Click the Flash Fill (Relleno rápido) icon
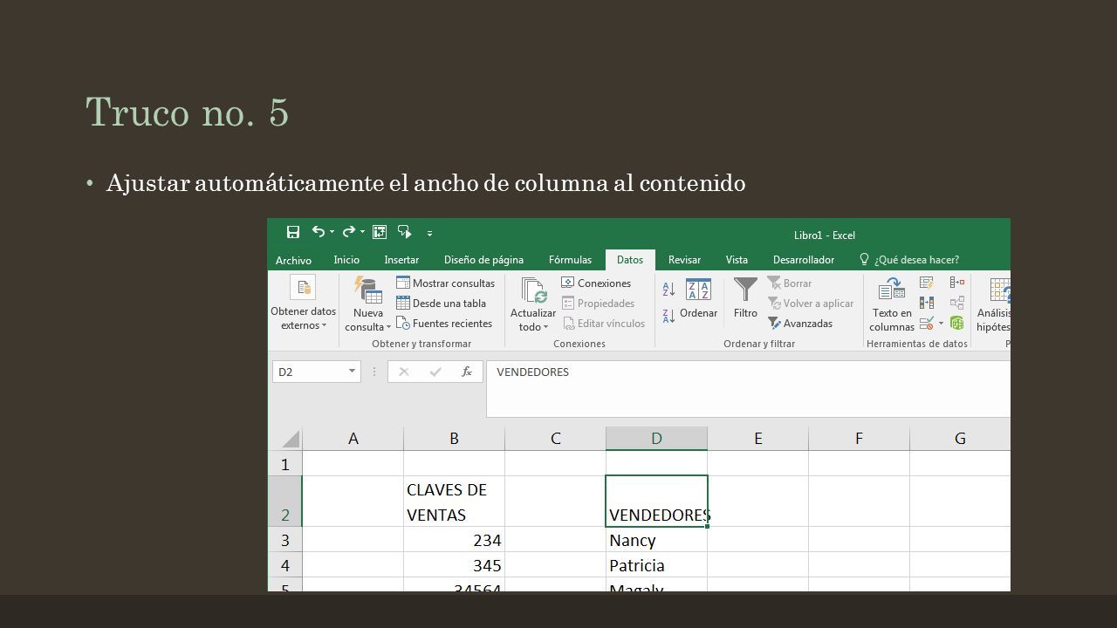The image size is (1117, 628). 927,283
